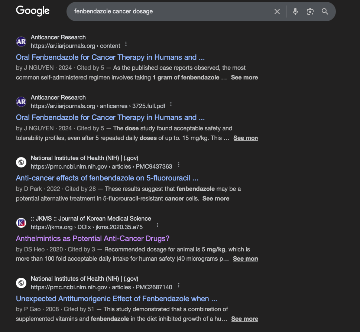The width and height of the screenshot is (360, 332).
Task: Open Google Lens image search
Action: pos(310,12)
